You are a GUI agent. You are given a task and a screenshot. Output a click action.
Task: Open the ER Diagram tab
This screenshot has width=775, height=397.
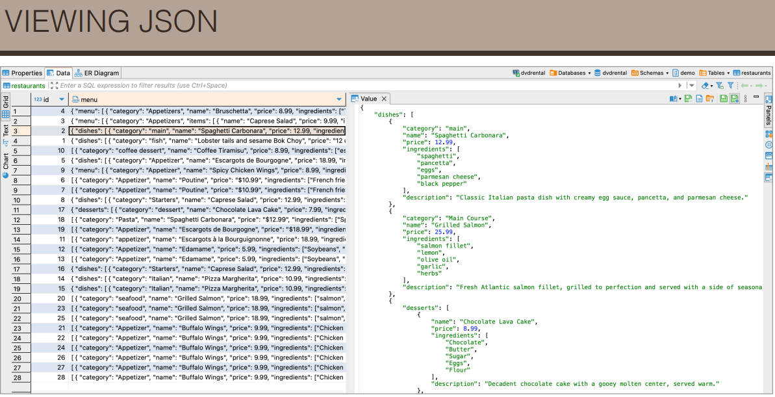pos(97,73)
